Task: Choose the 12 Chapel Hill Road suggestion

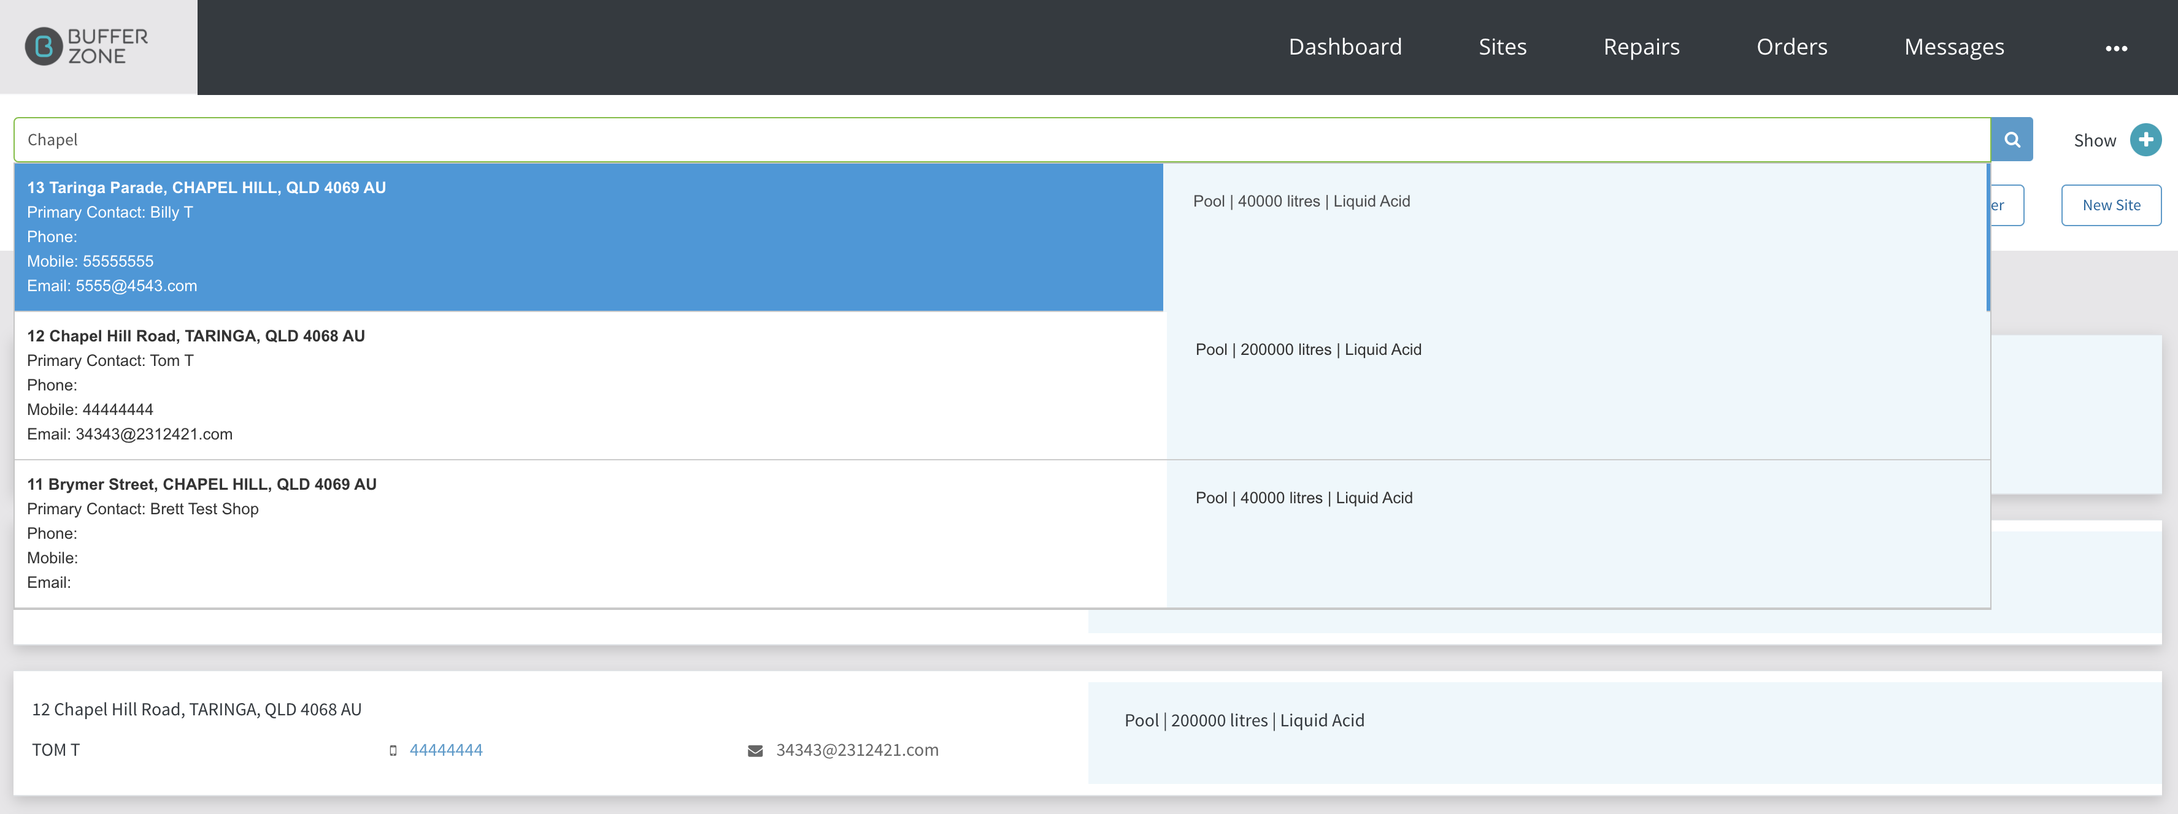Action: [1002, 385]
